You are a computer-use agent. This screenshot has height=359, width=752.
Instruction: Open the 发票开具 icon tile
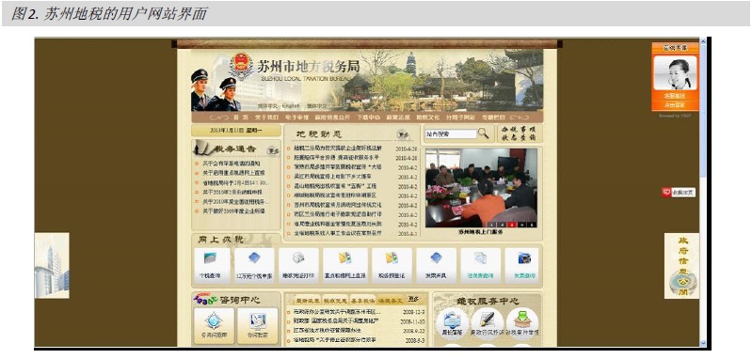click(x=436, y=266)
